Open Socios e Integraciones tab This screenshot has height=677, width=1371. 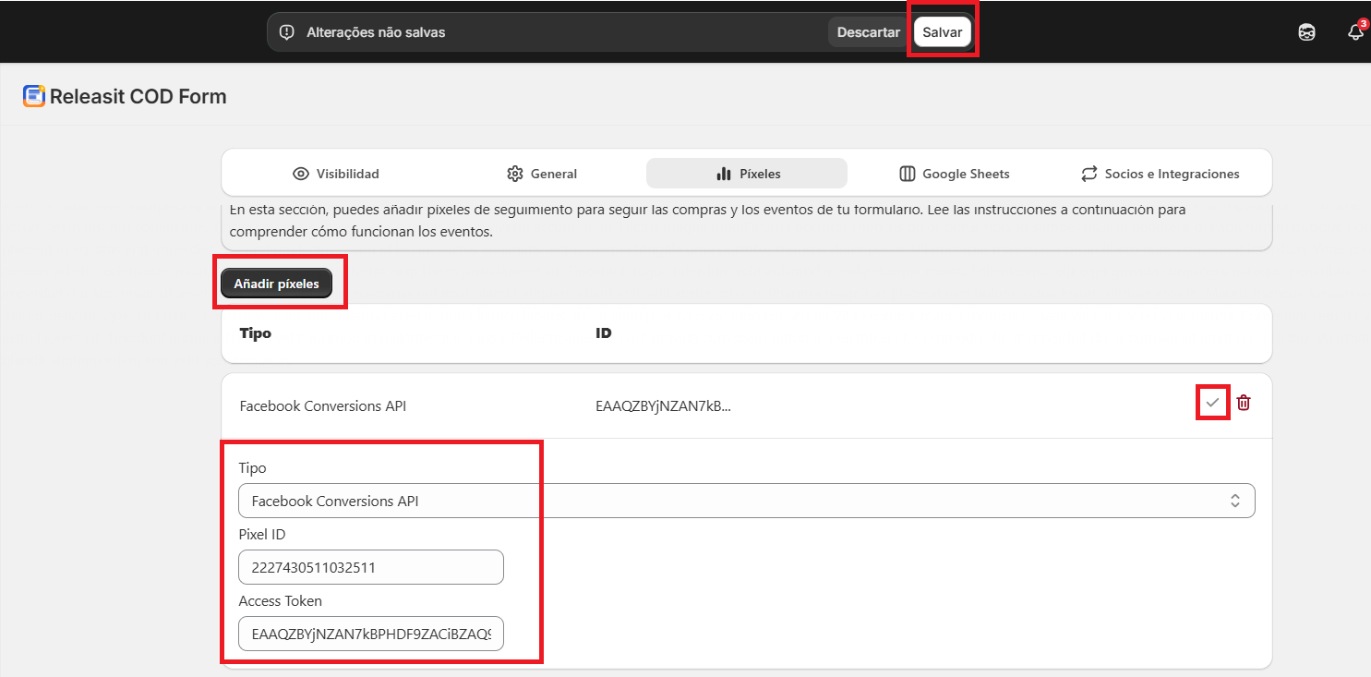[1160, 174]
